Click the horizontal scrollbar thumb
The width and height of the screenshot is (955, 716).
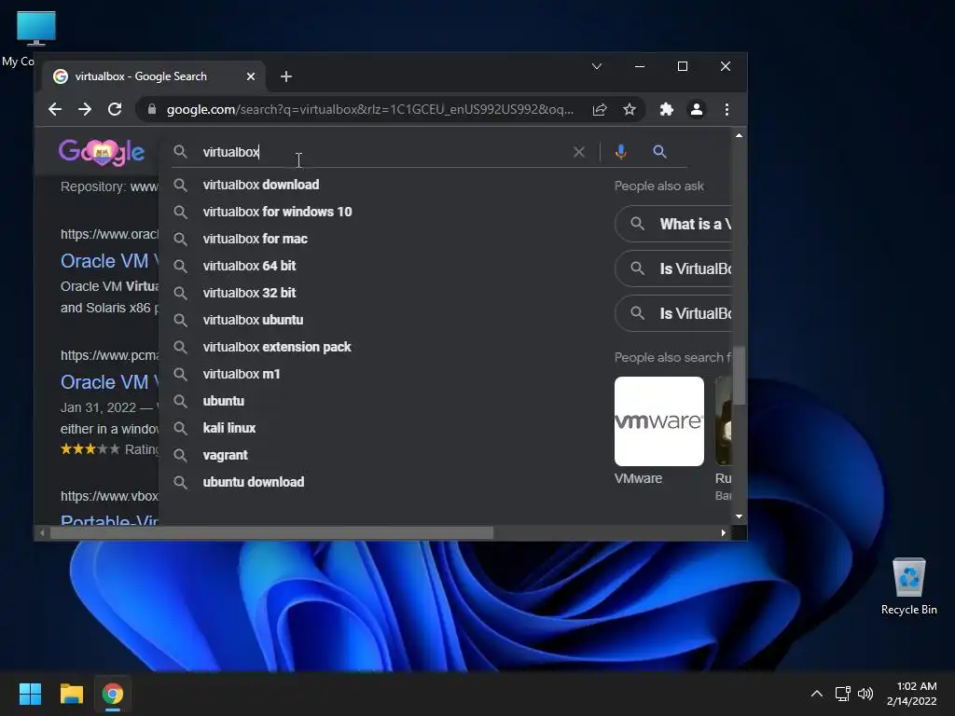pyautogui.click(x=271, y=533)
